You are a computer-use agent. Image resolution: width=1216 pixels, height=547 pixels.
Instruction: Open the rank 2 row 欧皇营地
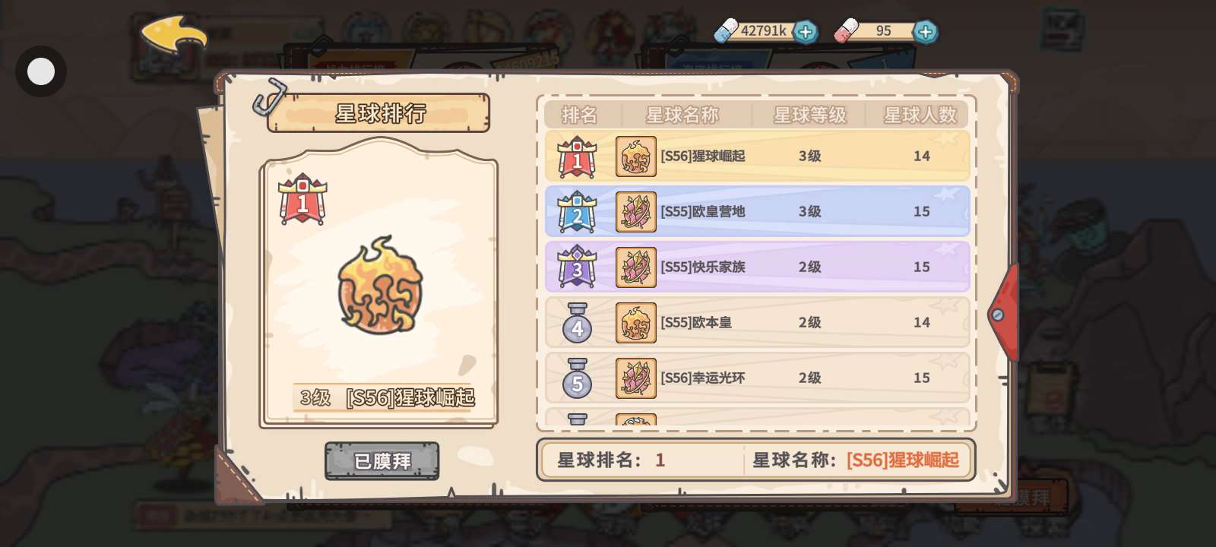pos(757,211)
